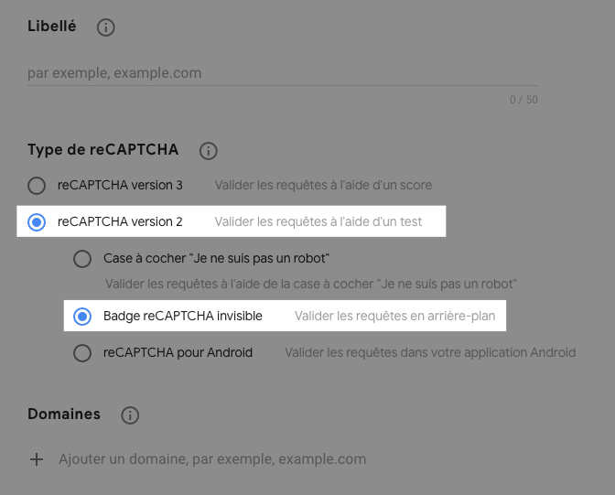The image size is (615, 495).
Task: Select the reCAPTCHA version 2 radio button
Action: click(37, 222)
